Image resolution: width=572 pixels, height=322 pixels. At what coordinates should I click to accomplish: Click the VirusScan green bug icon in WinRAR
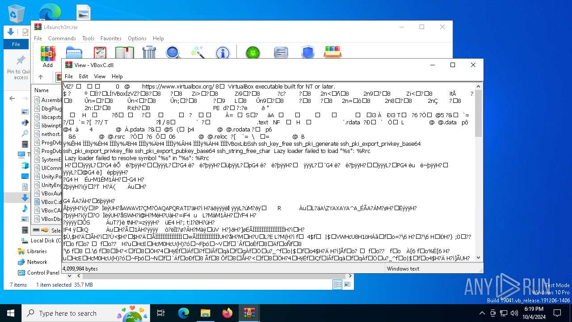[x=253, y=53]
